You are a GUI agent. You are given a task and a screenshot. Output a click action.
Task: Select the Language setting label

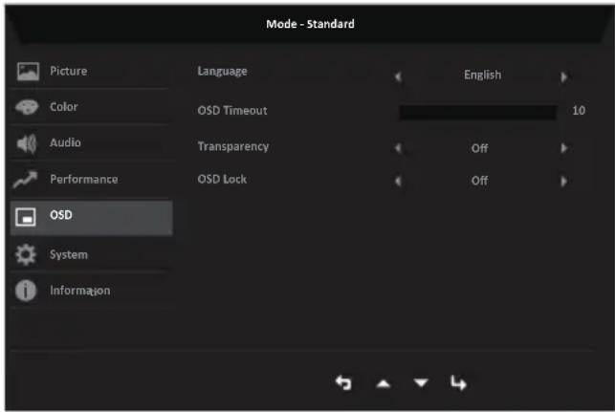tap(223, 72)
